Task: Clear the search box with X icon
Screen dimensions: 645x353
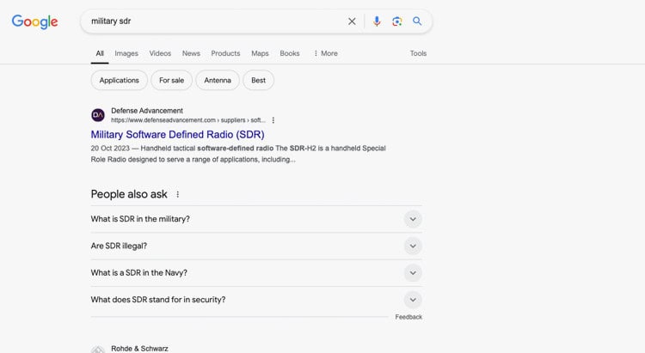Action: point(352,21)
